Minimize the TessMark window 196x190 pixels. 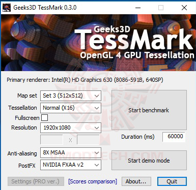pos(138,8)
